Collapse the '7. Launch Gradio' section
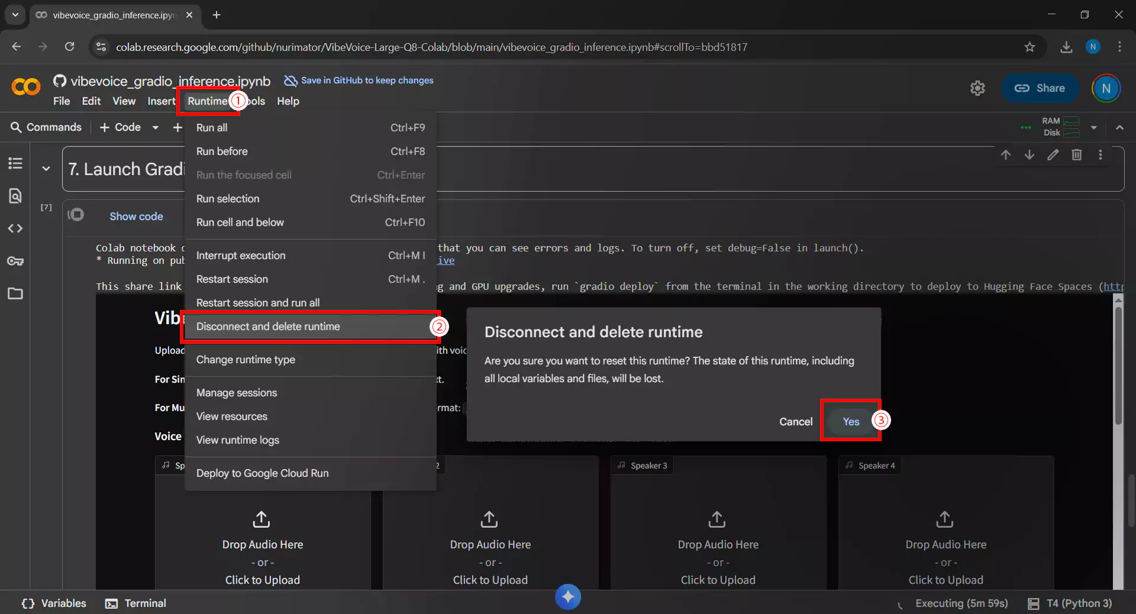The width and height of the screenshot is (1136, 614). point(46,168)
